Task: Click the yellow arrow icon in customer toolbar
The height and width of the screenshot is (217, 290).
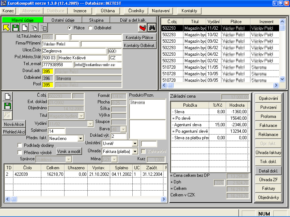Action: tap(7, 28)
